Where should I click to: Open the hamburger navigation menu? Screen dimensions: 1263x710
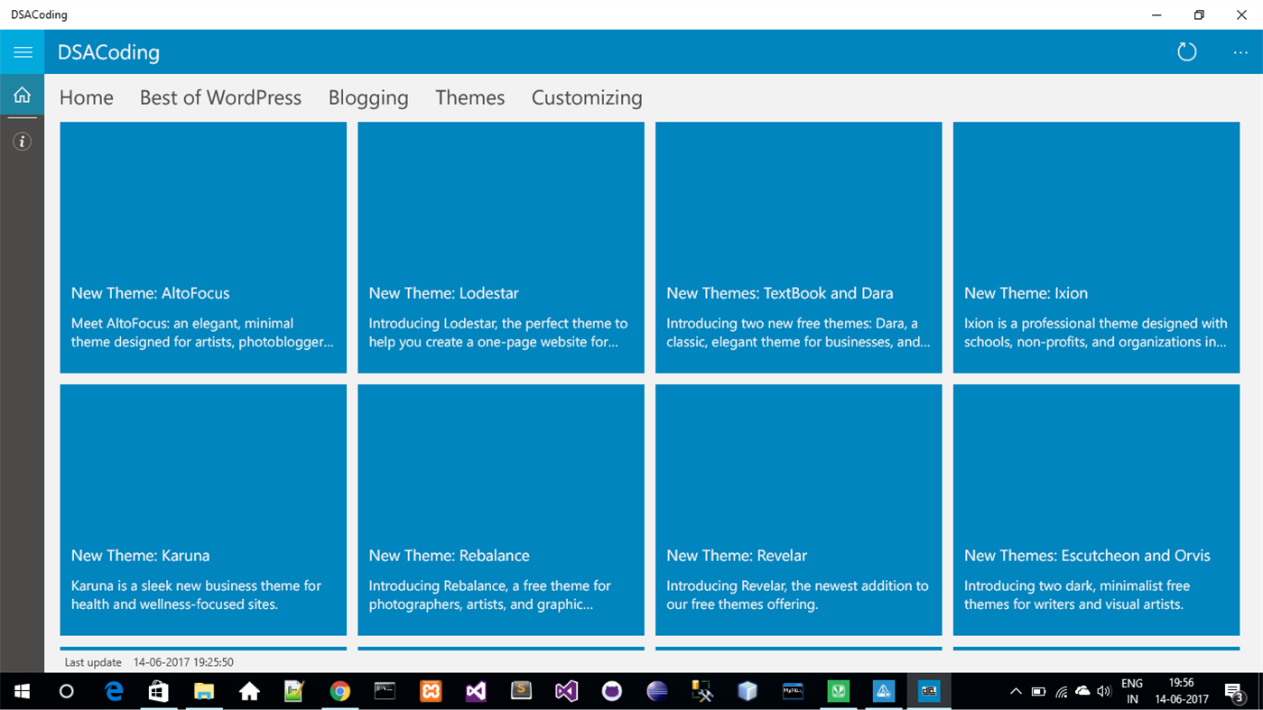coord(22,51)
